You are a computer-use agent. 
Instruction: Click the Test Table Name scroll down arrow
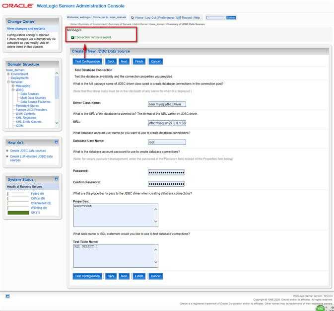(x=156, y=262)
